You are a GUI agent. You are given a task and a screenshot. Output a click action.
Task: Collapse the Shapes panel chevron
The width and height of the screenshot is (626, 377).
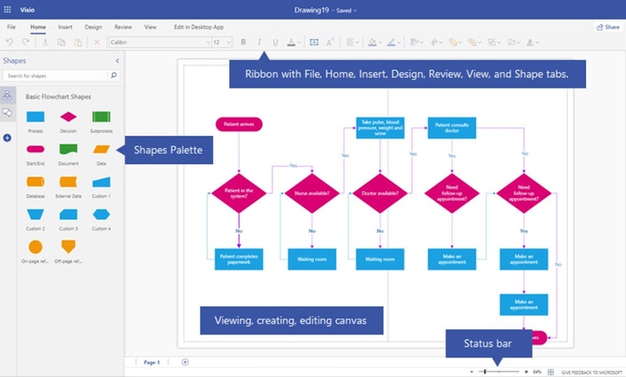pyautogui.click(x=117, y=61)
